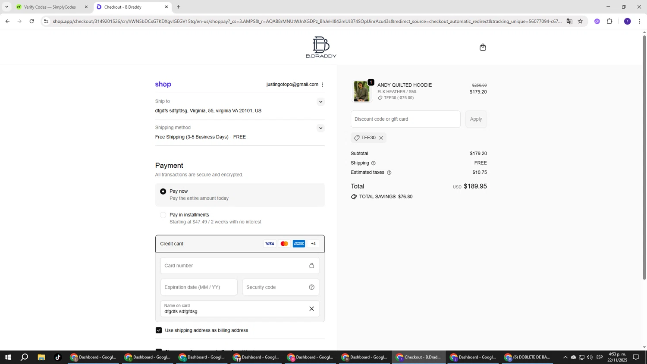Click the Shop Pay logo
Image resolution: width=647 pixels, height=364 pixels.
click(x=163, y=85)
